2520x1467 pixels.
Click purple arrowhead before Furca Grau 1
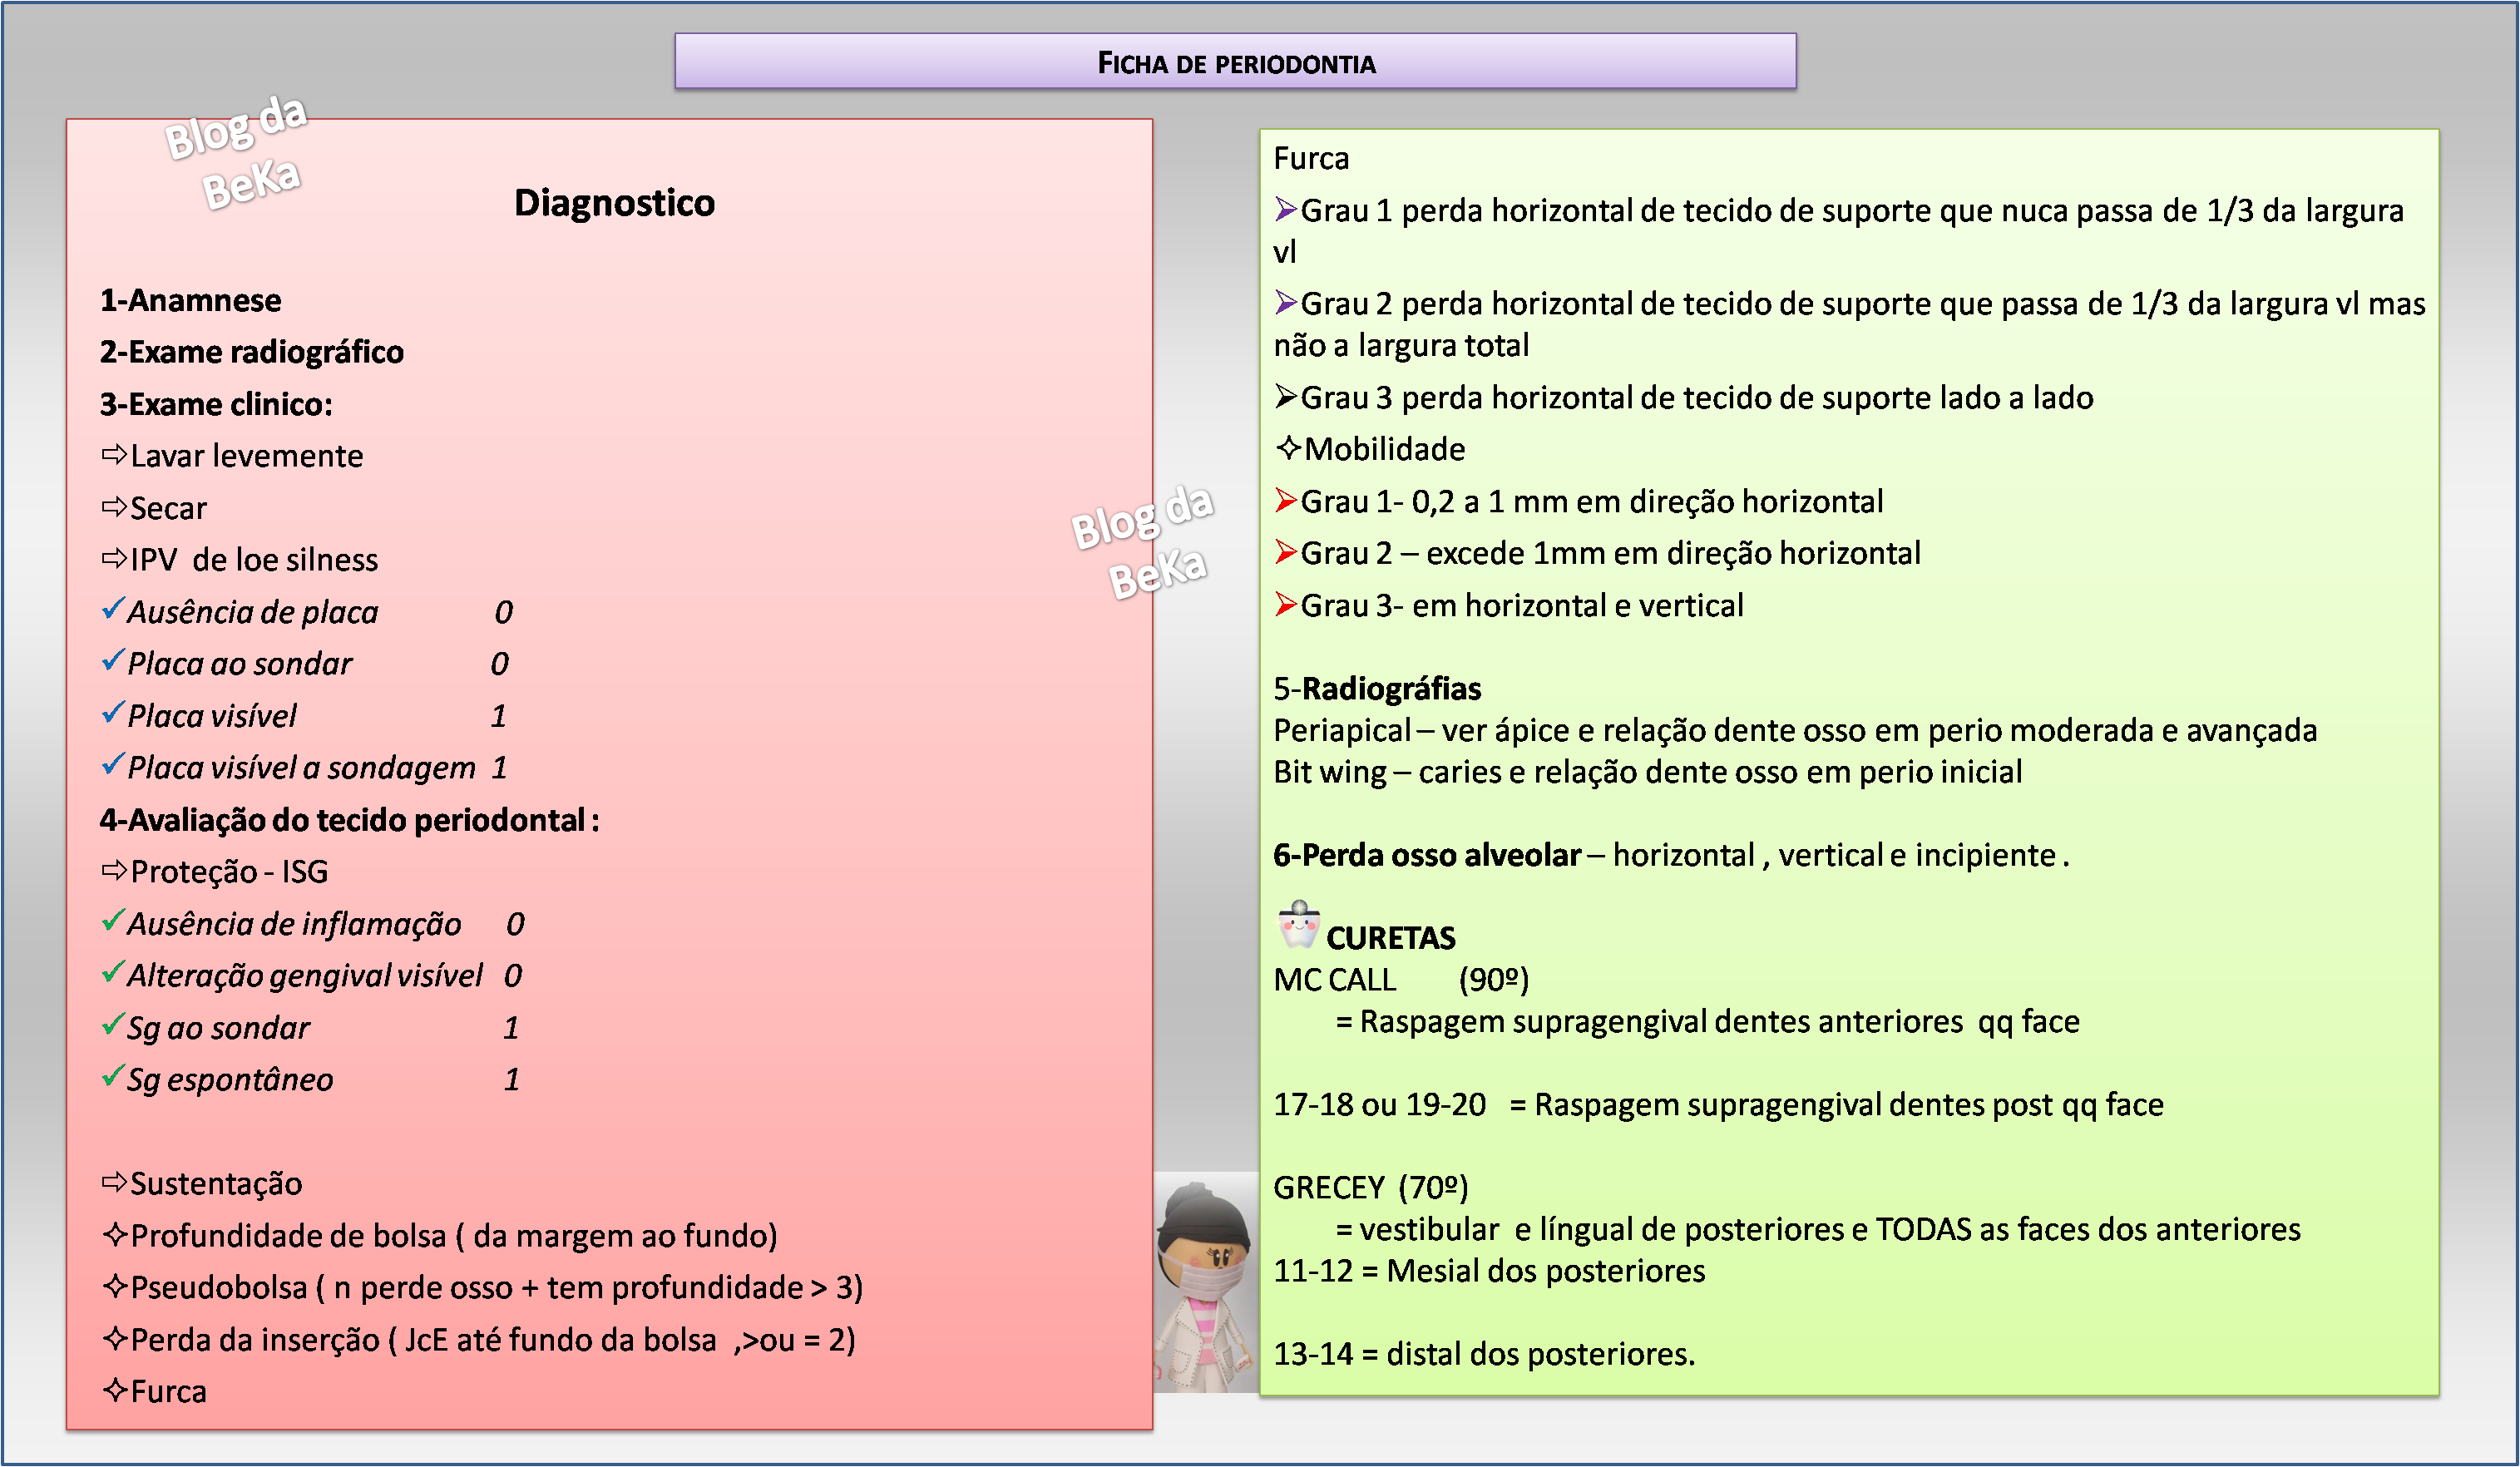1285,209
